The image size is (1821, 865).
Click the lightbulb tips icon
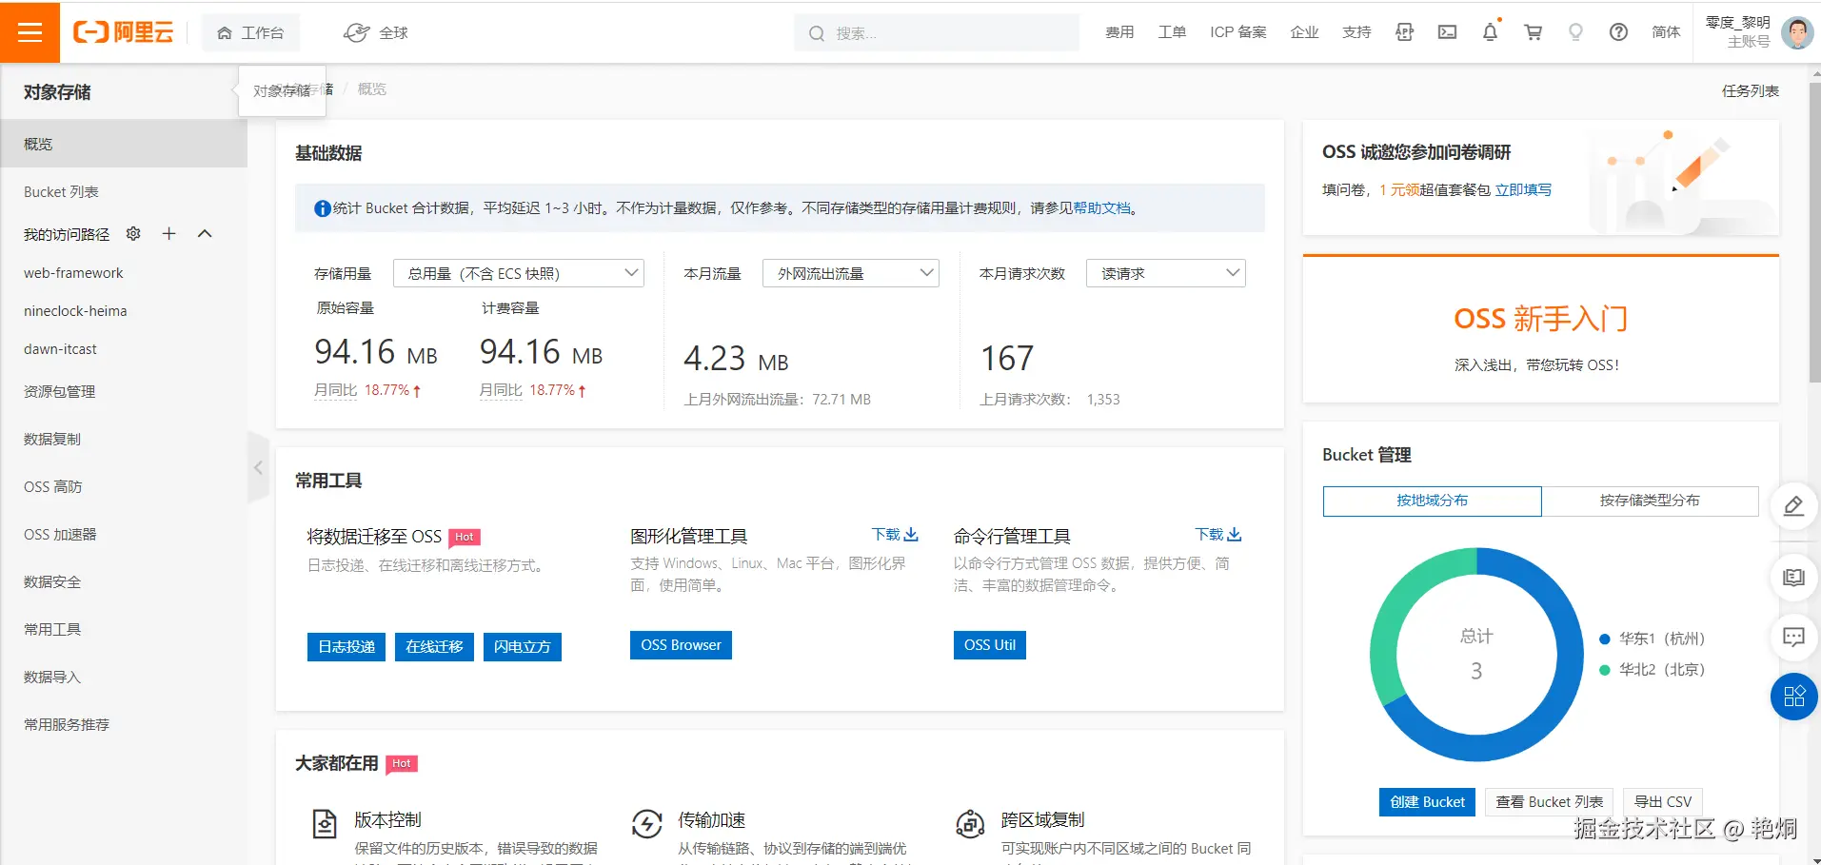(x=1575, y=32)
